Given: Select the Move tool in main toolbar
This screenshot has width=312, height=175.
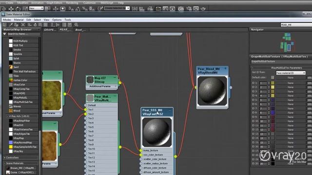Looking at the screenshot, I should (11, 9).
